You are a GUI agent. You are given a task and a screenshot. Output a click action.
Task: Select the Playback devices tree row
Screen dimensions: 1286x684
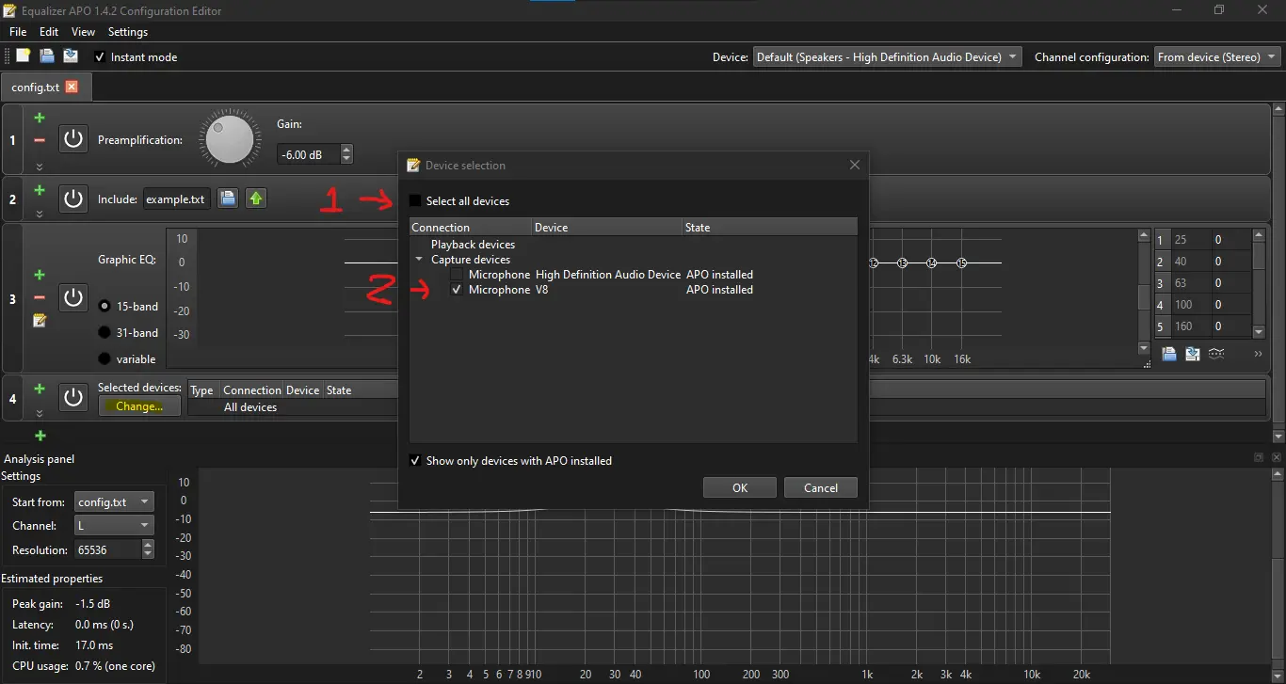point(473,245)
